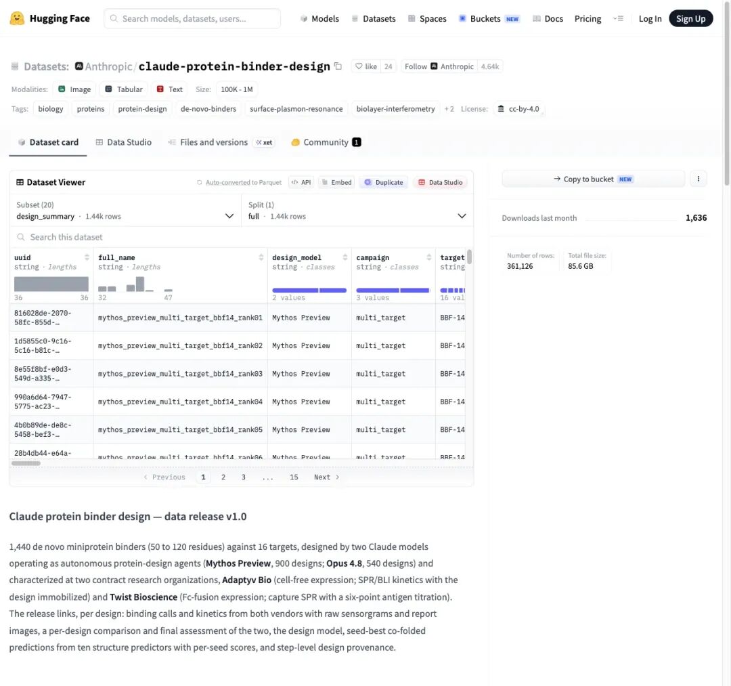Click the table horizontal scrollbar
Viewport: 731px width, 686px height.
26,463
